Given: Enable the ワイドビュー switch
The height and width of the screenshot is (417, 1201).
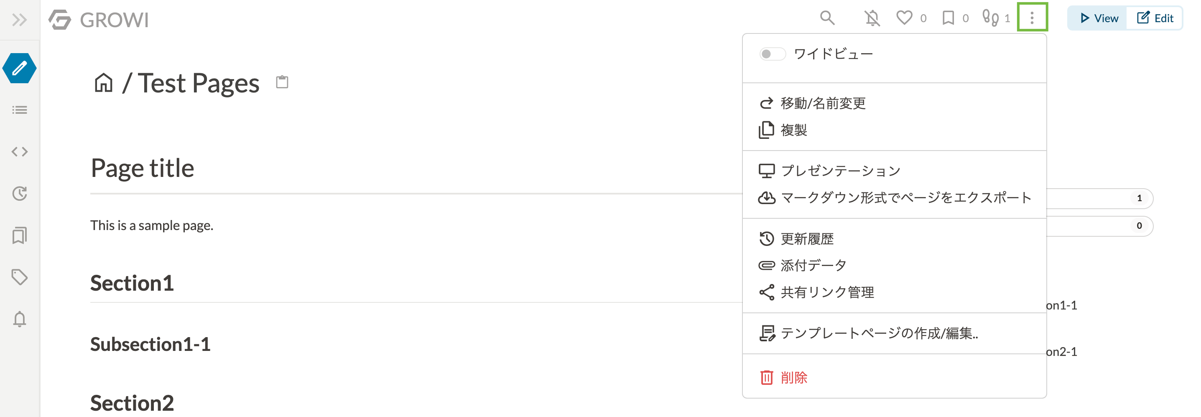Looking at the screenshot, I should 772,54.
